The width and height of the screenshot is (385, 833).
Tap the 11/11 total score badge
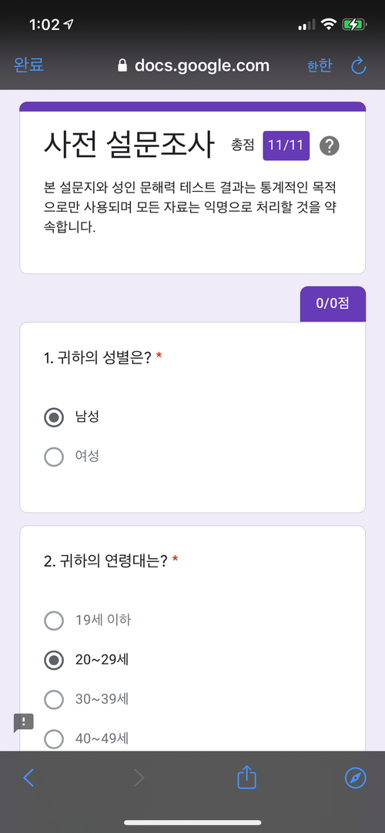pyautogui.click(x=286, y=146)
